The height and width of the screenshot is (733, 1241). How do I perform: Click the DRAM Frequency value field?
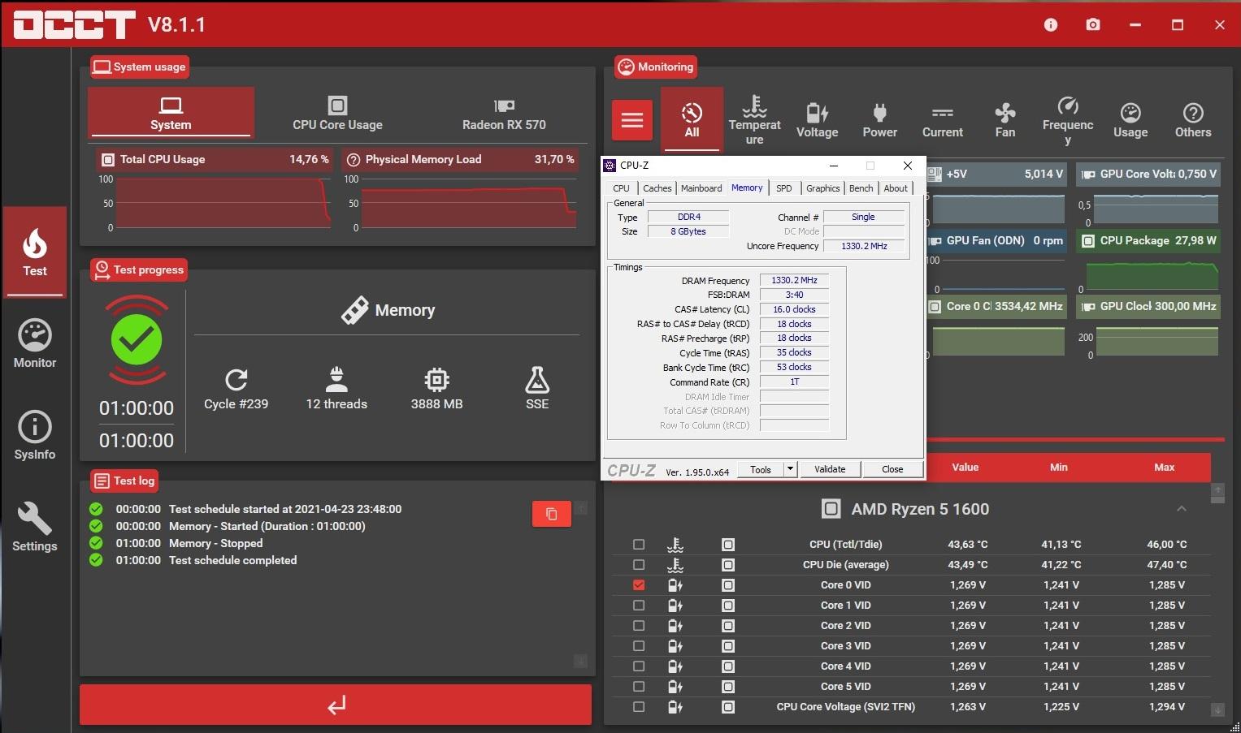[x=794, y=280]
